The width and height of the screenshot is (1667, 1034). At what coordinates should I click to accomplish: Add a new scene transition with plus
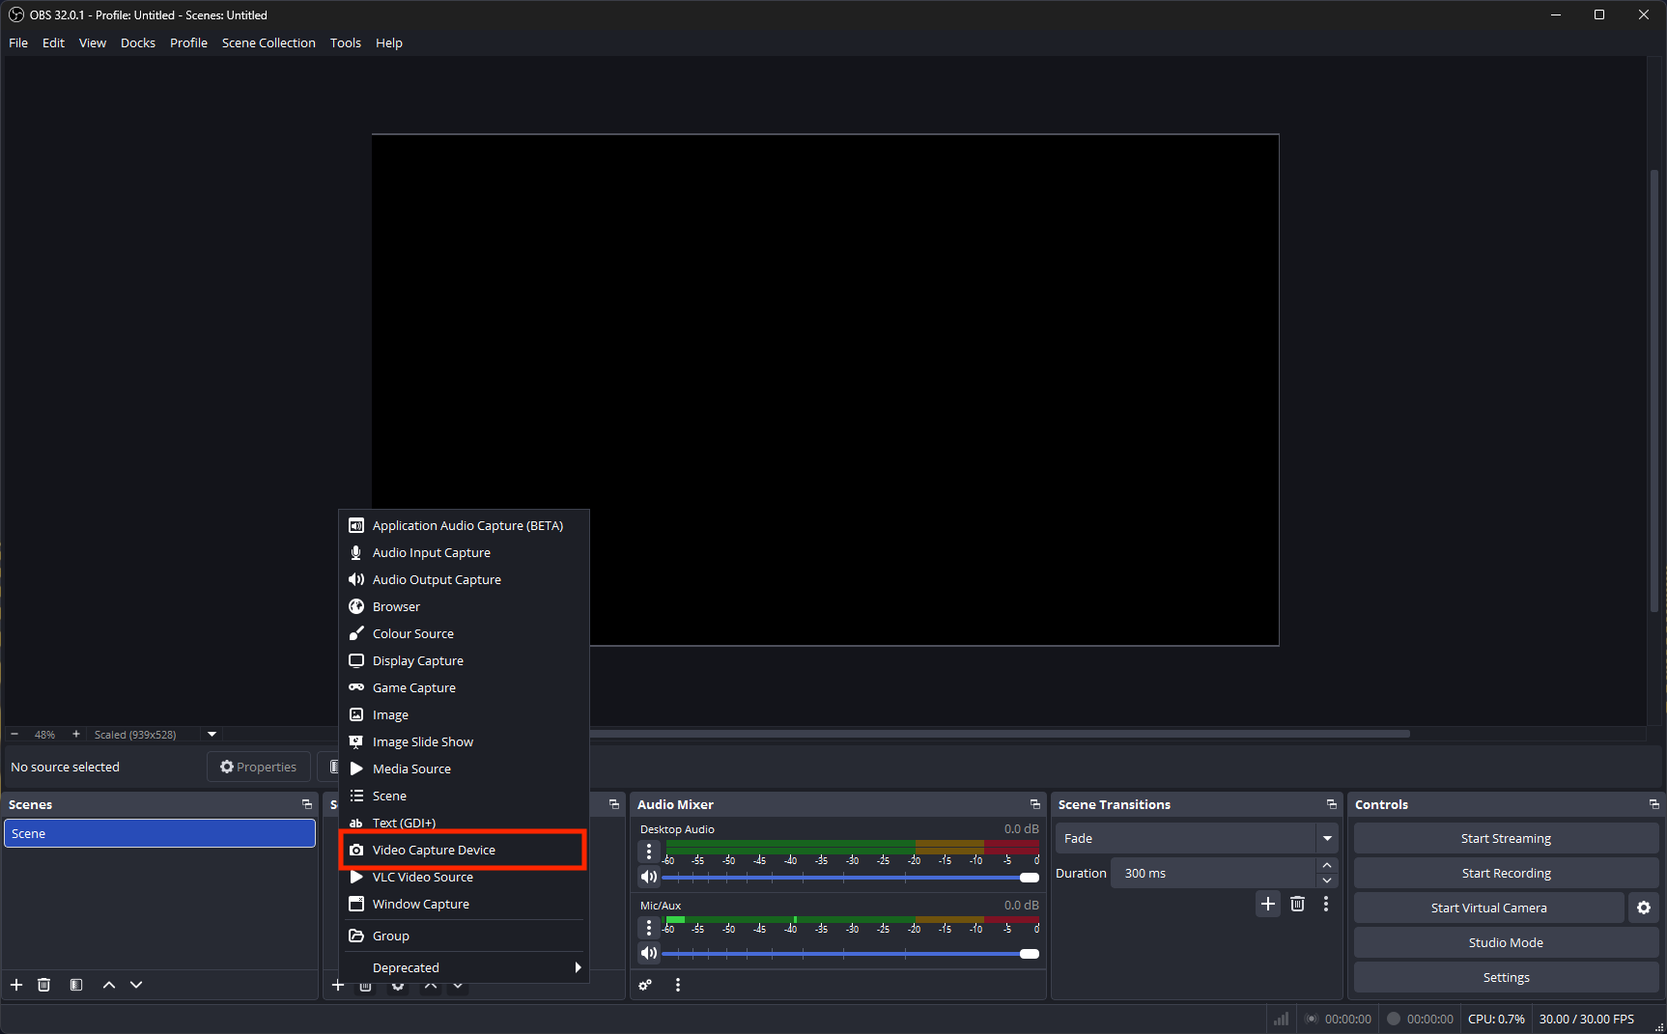(x=1268, y=904)
